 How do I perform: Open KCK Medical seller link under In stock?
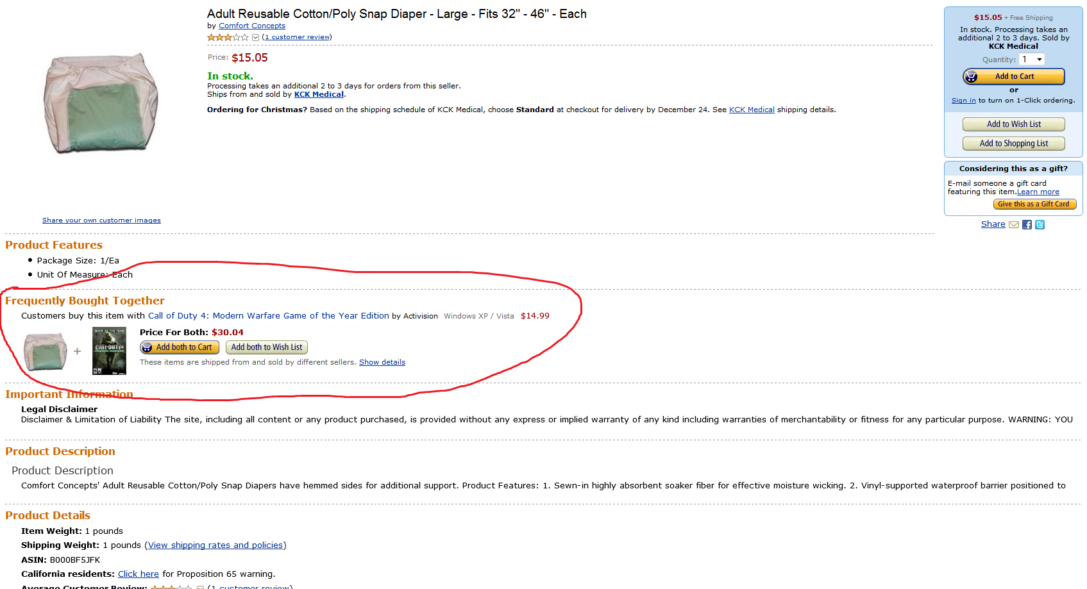pos(319,94)
